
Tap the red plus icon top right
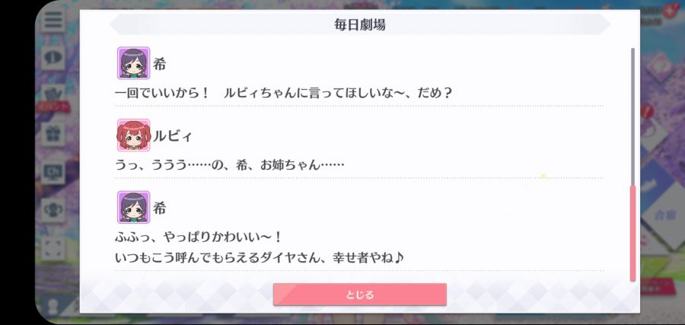point(669,10)
